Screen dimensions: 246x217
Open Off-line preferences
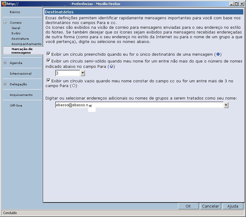16,105
